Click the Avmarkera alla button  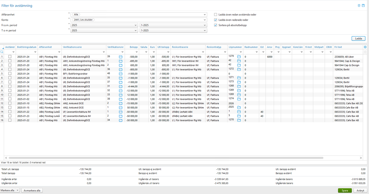click(x=32, y=190)
